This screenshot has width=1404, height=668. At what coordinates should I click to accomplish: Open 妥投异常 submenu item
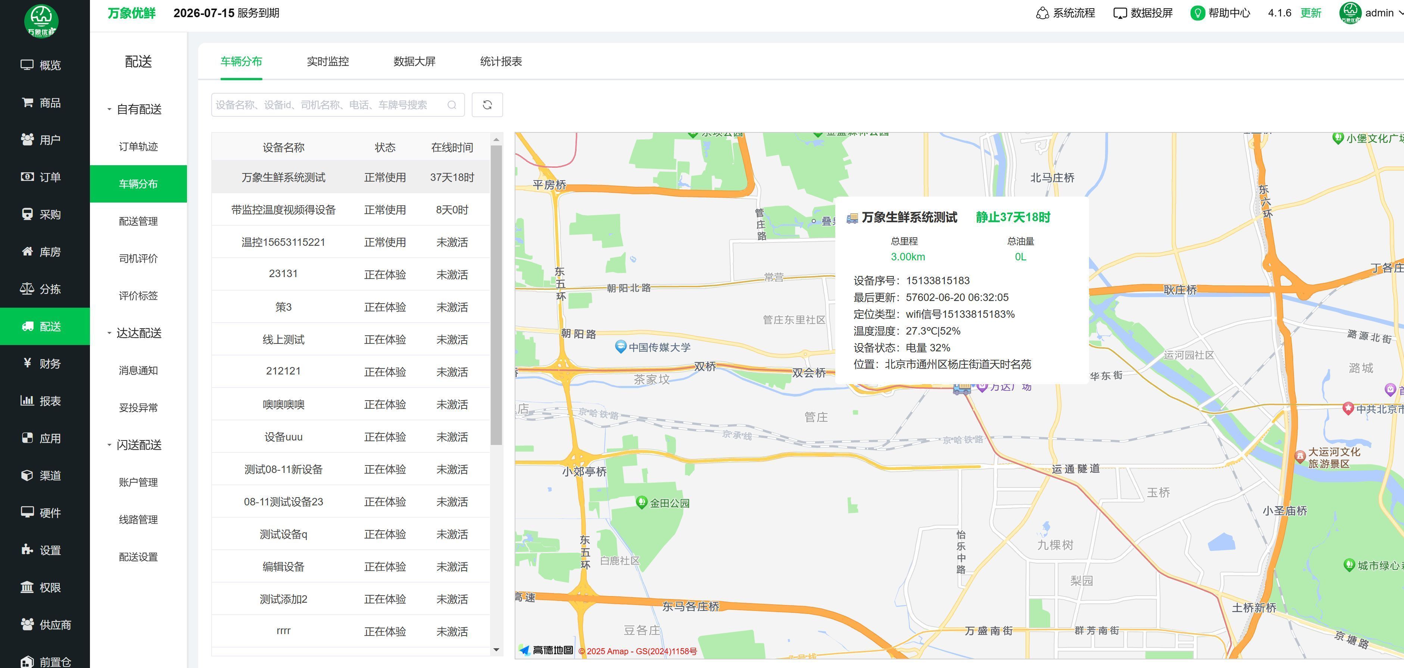click(138, 408)
